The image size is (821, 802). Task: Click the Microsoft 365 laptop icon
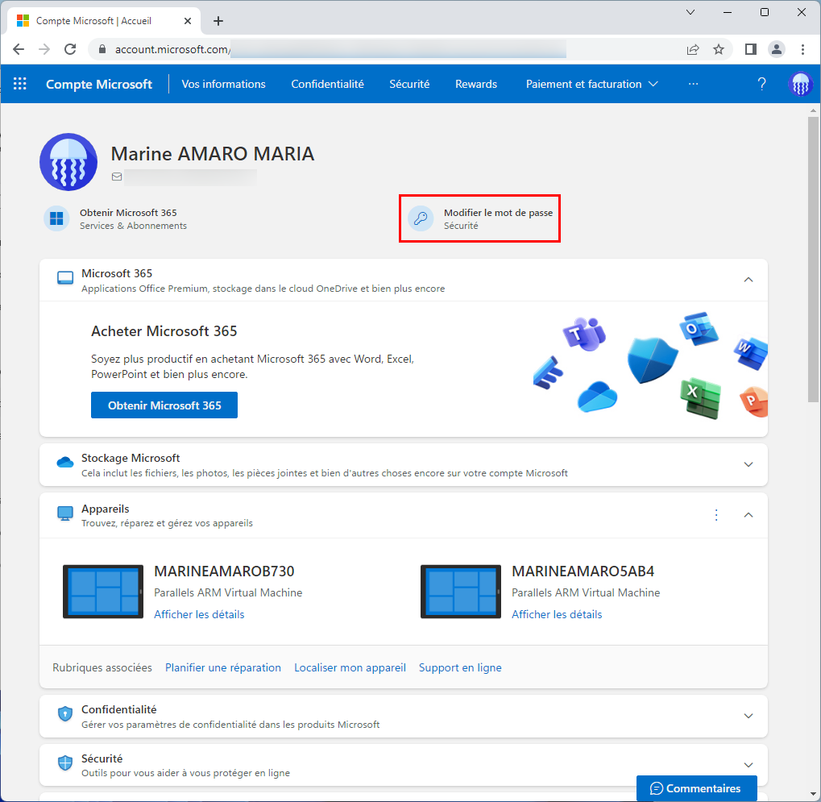coord(65,277)
